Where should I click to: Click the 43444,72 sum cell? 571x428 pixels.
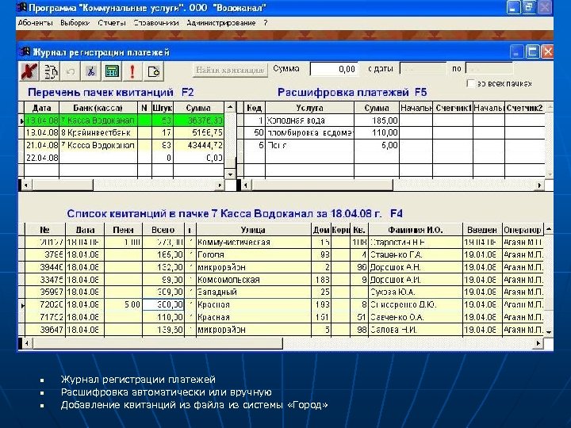coord(198,145)
